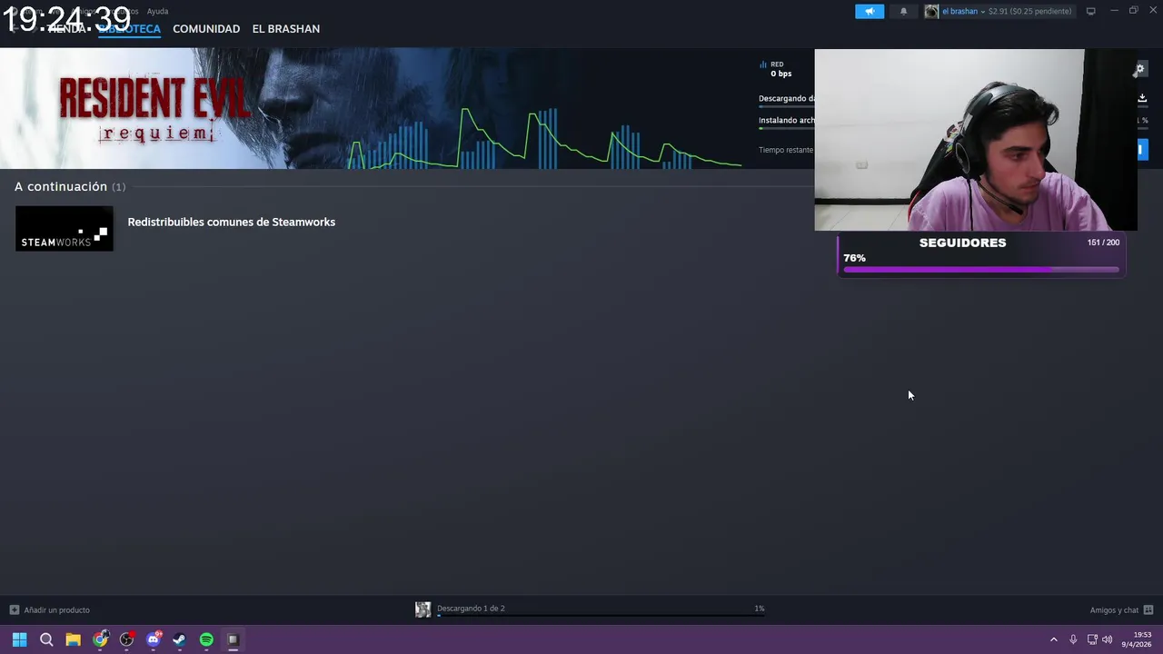Open Amigos y chat

point(1114,609)
